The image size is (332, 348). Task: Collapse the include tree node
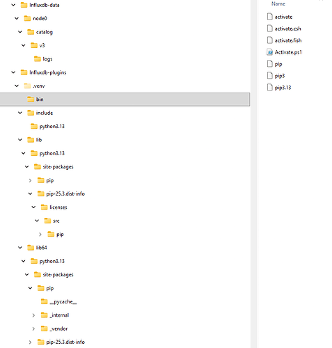coord(20,113)
